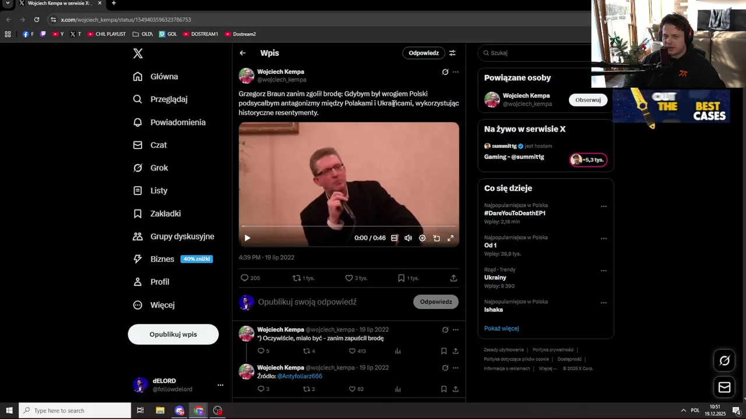Open Przeglądaj explore section
Image resolution: width=746 pixels, height=419 pixels.
(x=160, y=99)
